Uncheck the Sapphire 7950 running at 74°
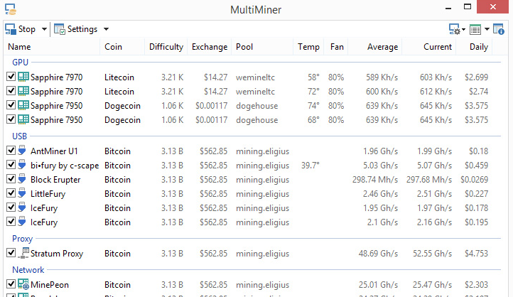The image size is (513, 297). pos(11,105)
